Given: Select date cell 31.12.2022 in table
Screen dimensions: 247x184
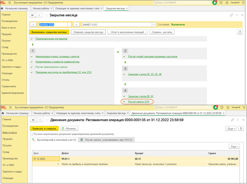Looking at the screenshot, I should click(46, 159).
